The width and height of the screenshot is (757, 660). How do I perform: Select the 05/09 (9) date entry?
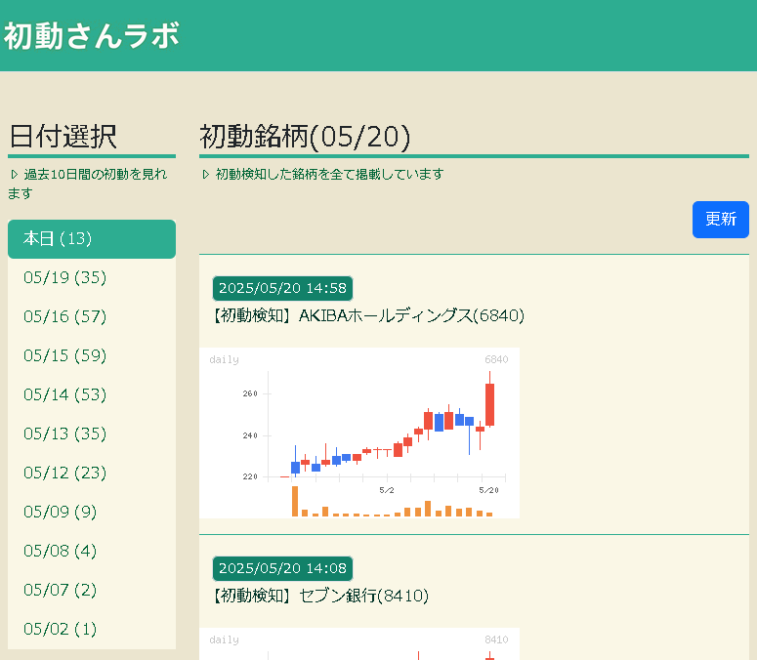point(92,513)
